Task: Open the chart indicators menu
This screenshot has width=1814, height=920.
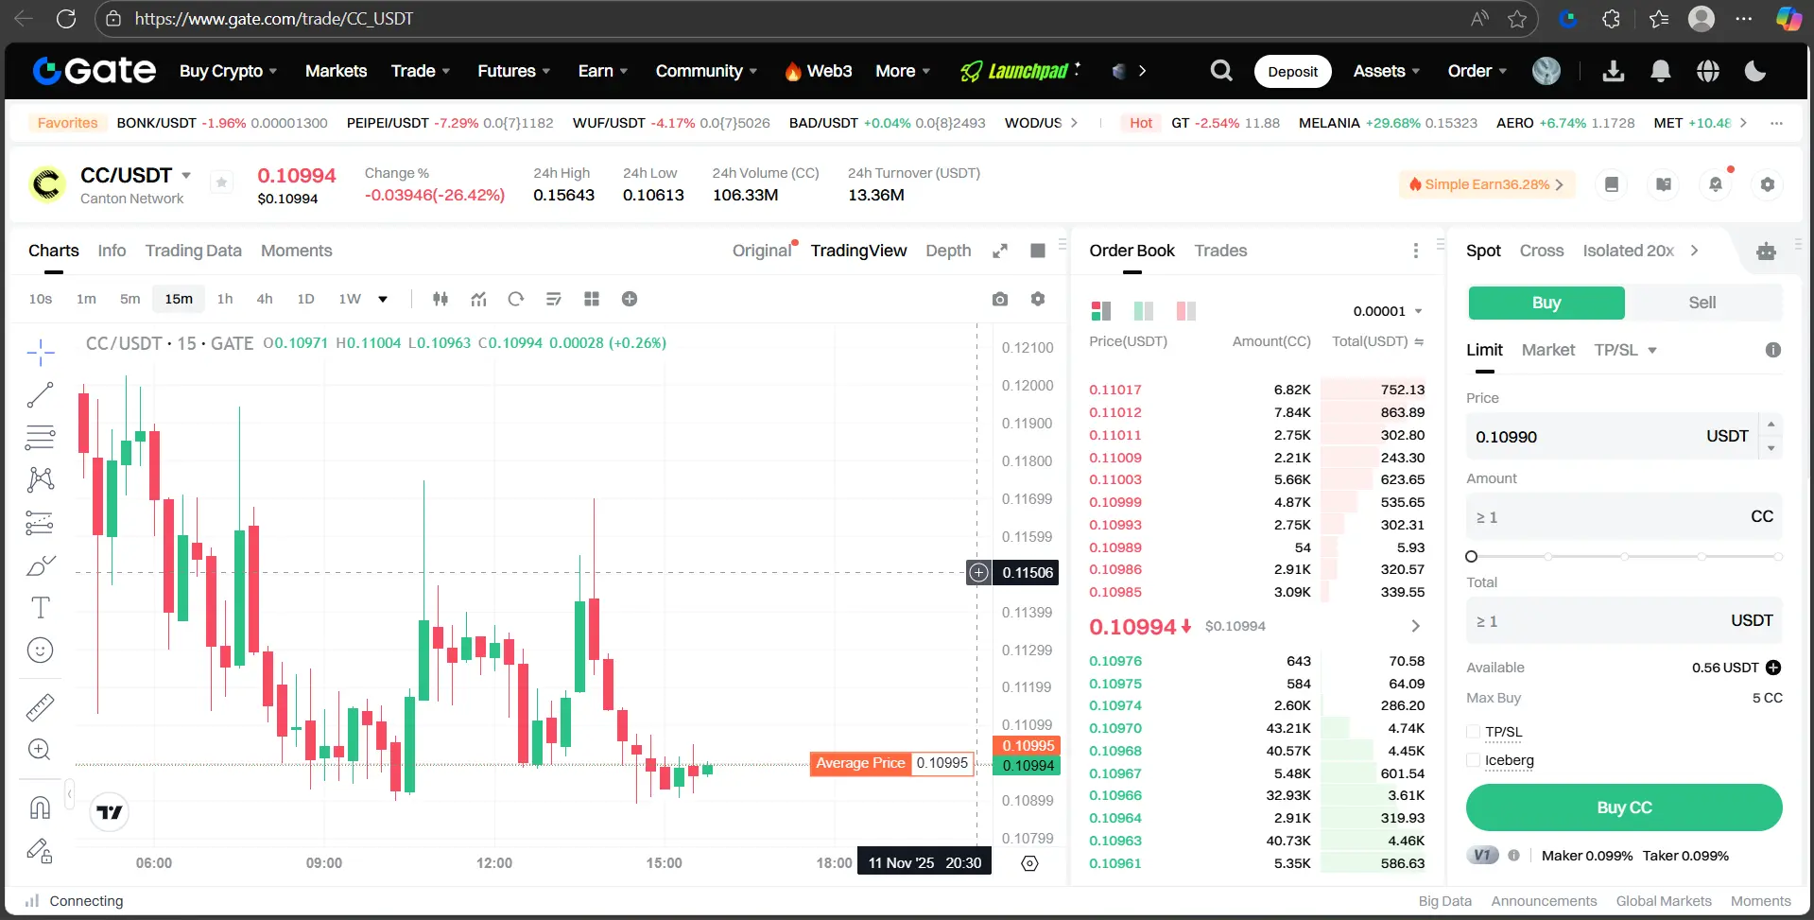Action: (479, 299)
